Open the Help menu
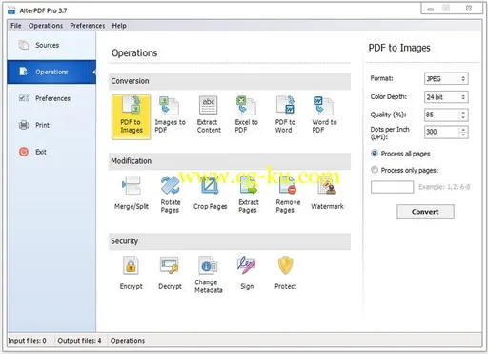 [x=119, y=26]
